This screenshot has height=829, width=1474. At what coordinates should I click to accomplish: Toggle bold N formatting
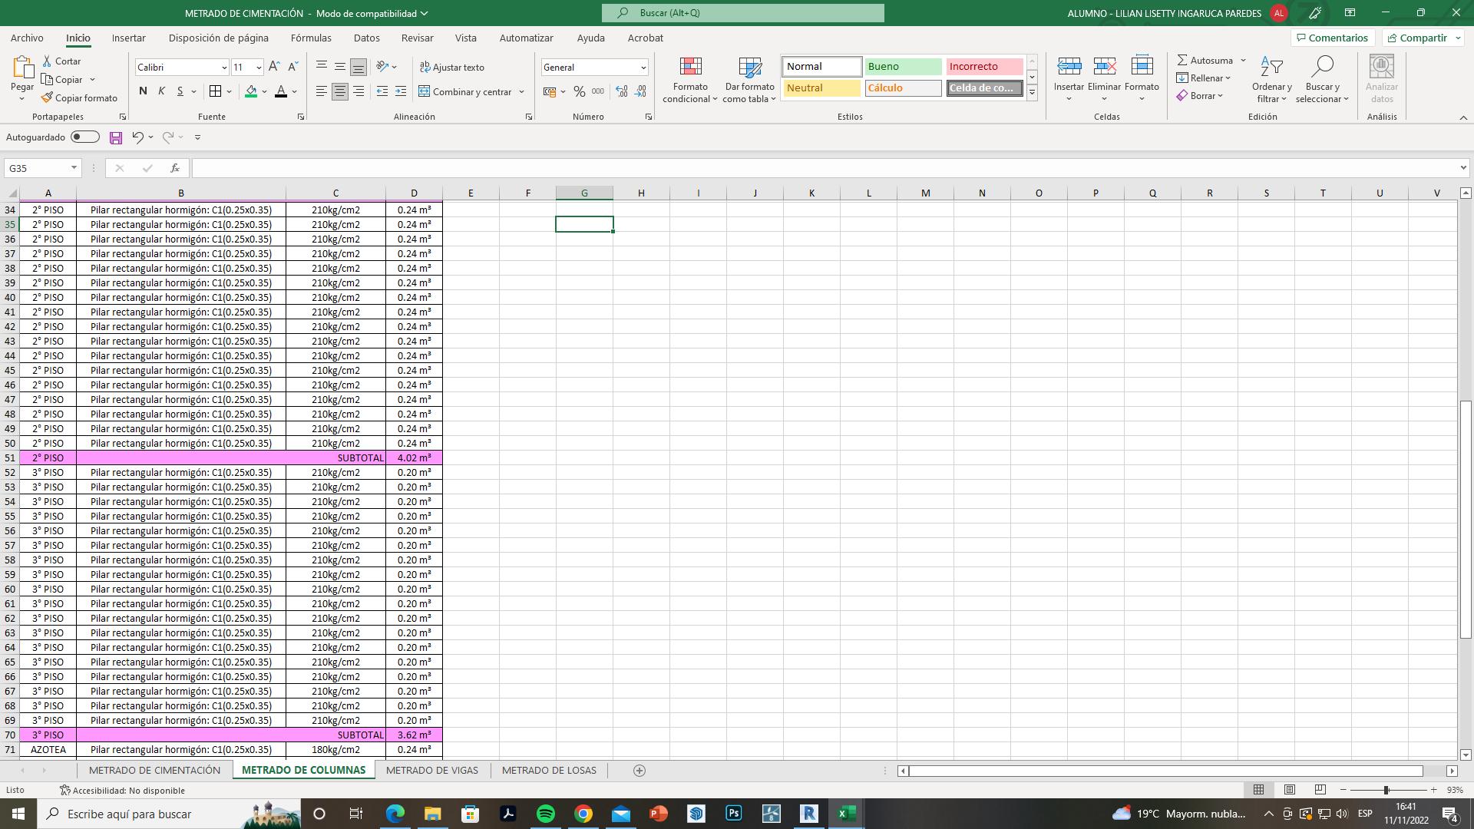pyautogui.click(x=143, y=91)
